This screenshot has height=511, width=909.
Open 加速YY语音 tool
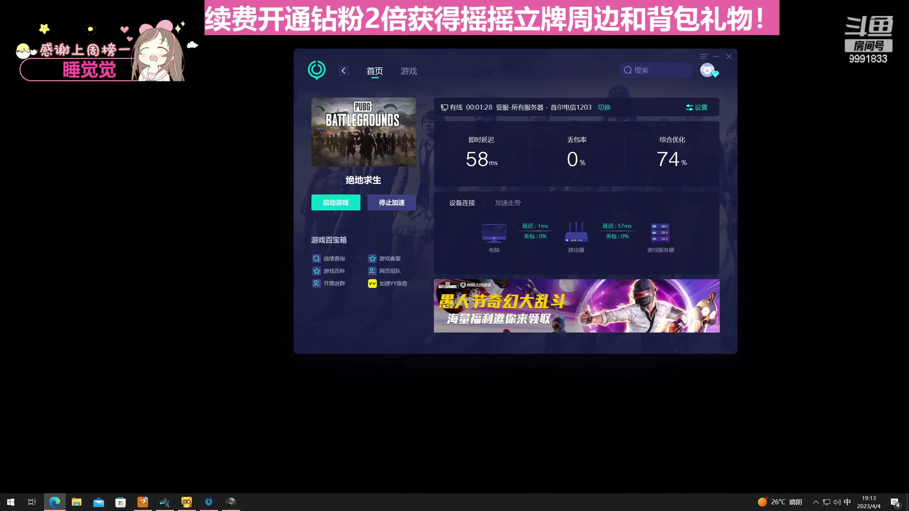[x=387, y=283]
